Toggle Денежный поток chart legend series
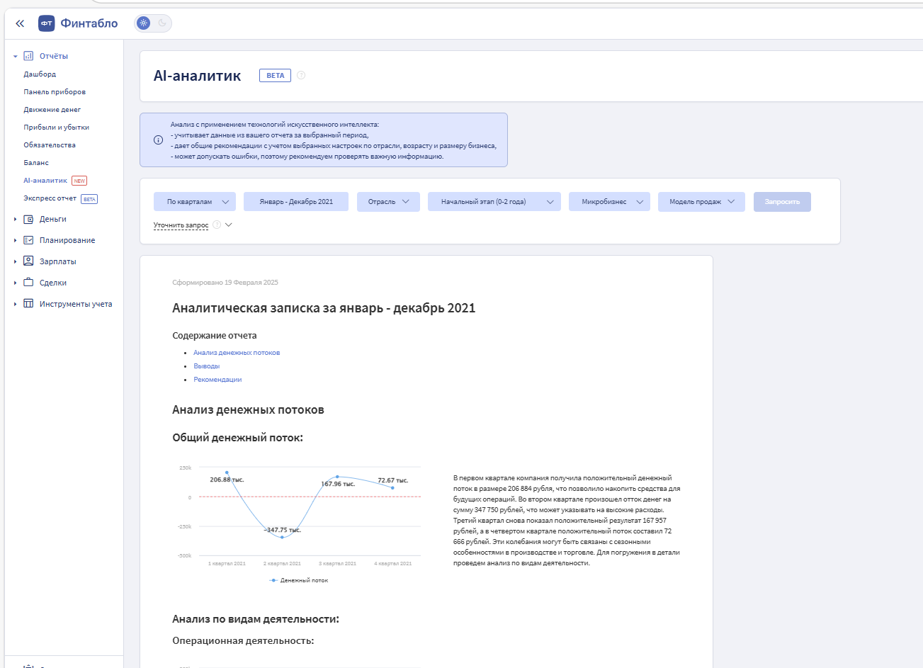The width and height of the screenshot is (923, 668). (x=299, y=580)
